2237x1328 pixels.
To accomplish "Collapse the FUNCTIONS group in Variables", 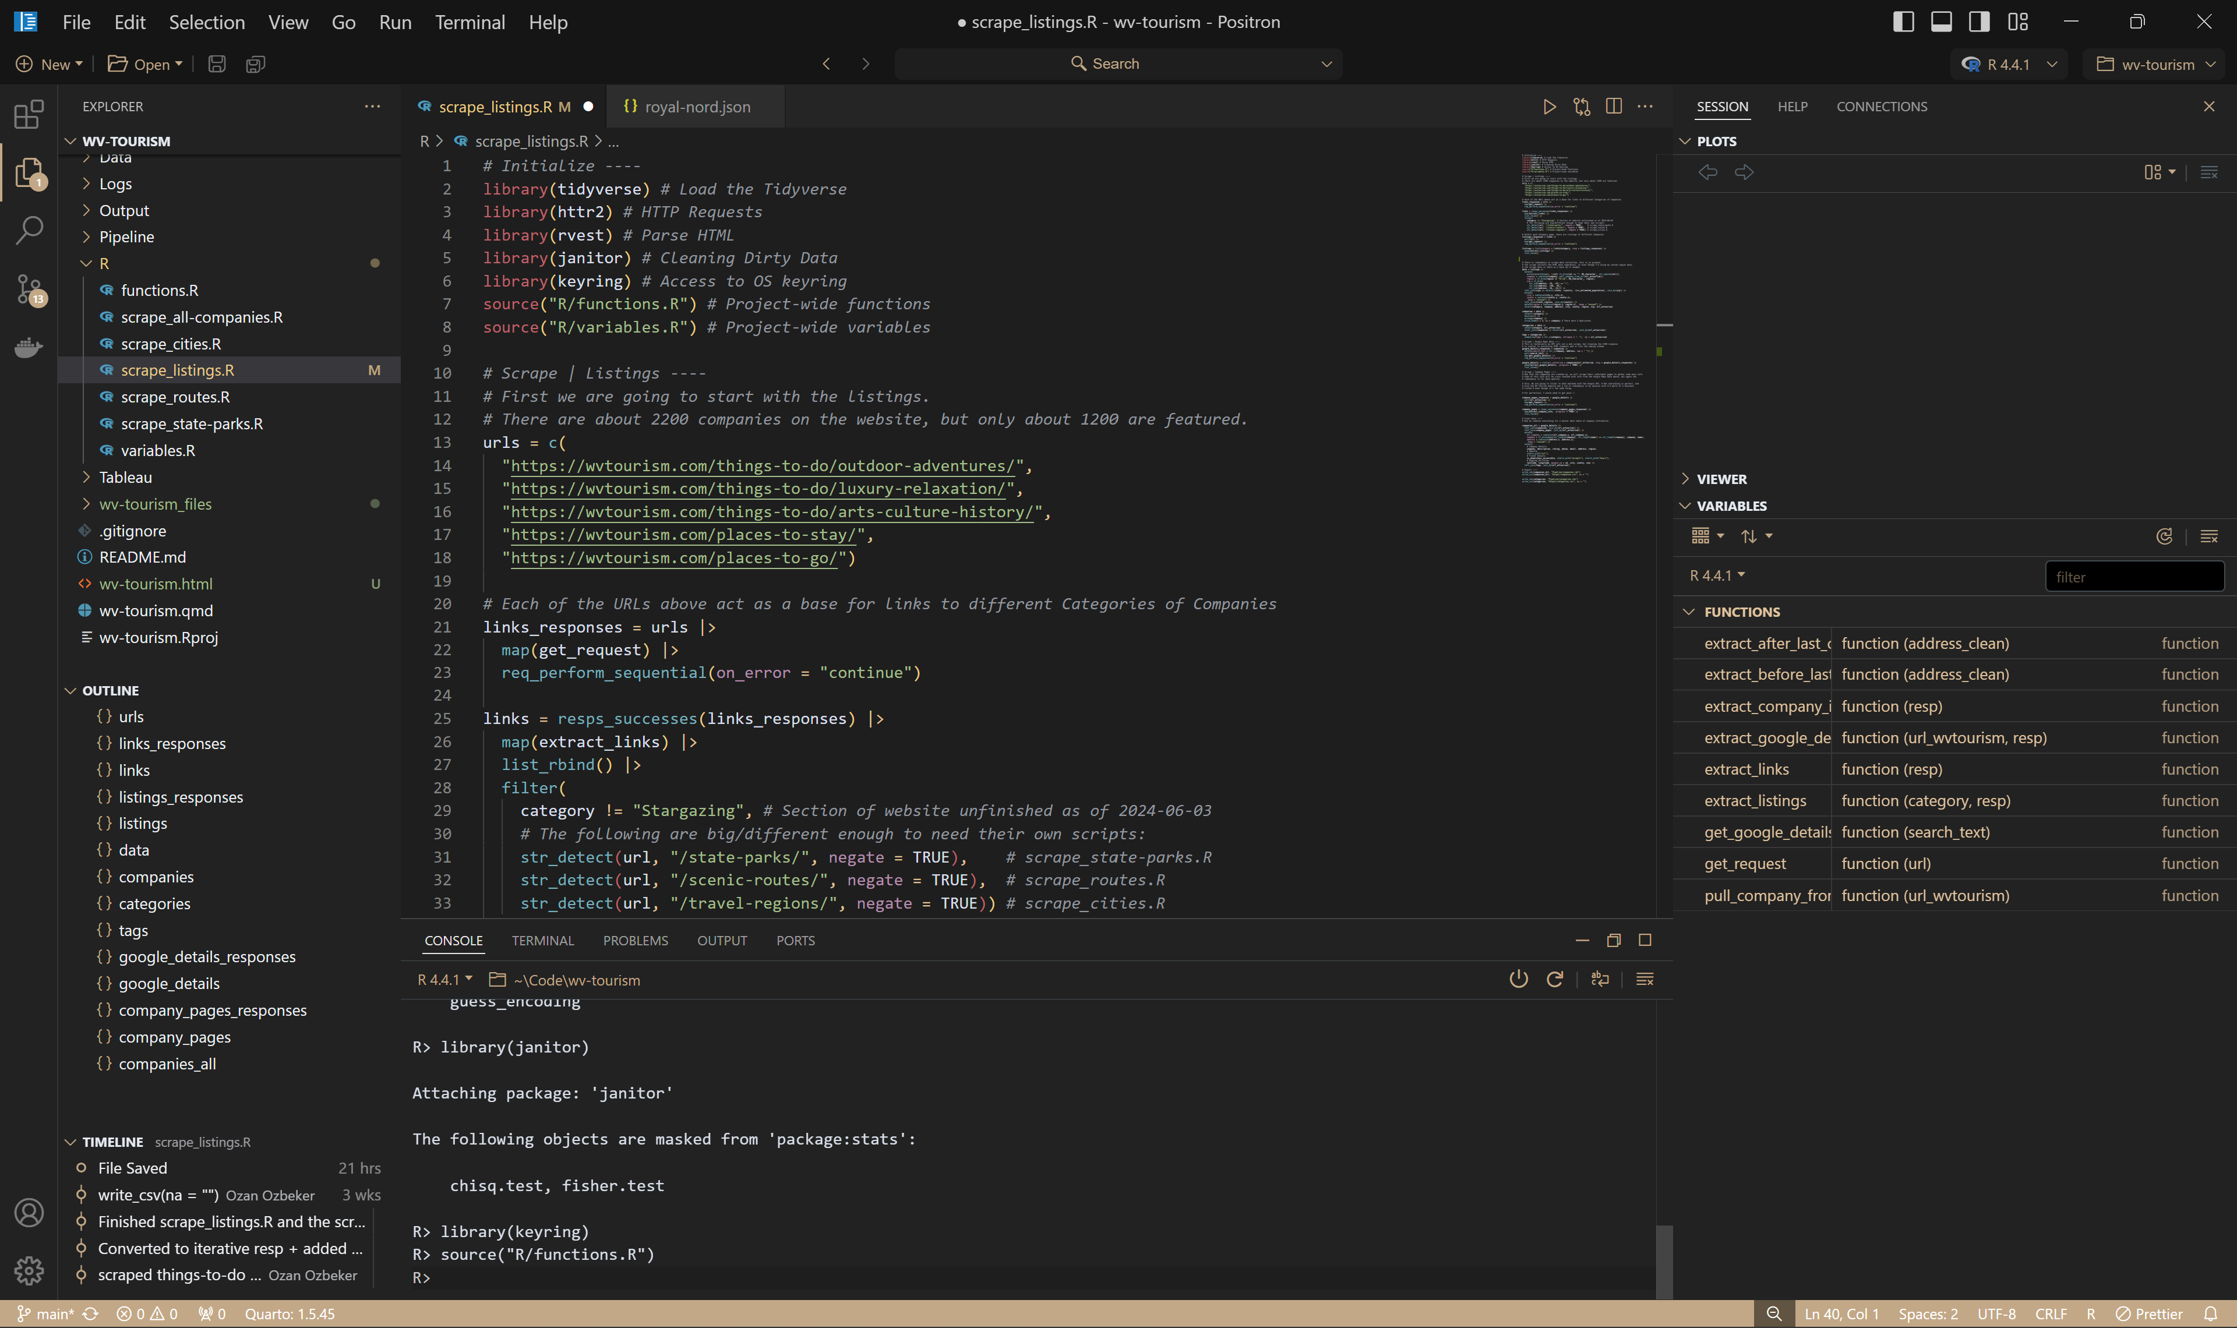I will tap(1741, 612).
